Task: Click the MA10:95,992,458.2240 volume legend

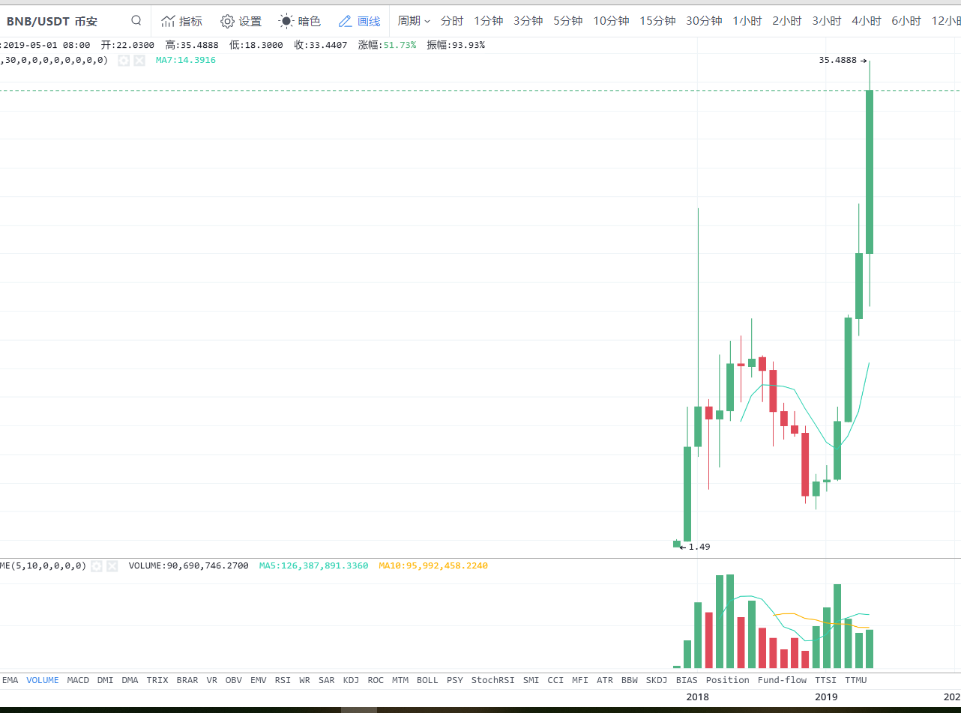Action: click(433, 566)
